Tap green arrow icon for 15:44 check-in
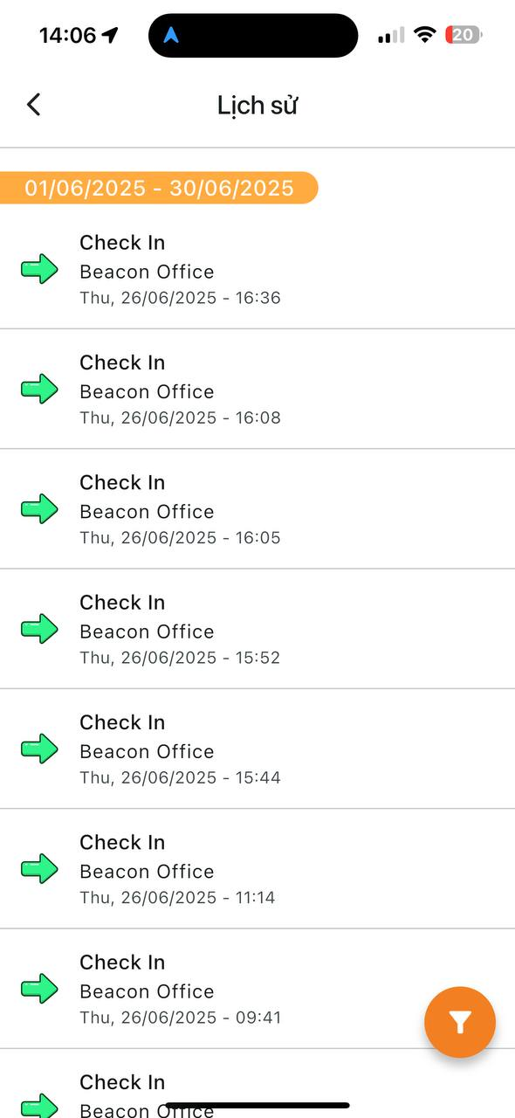Screen dimensions: 515x1118 (39, 749)
